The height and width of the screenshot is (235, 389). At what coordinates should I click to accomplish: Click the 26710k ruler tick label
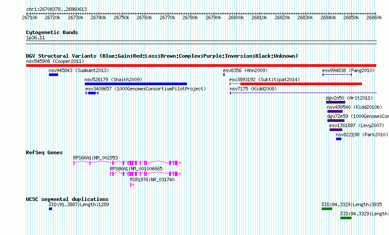[x=30, y=17]
